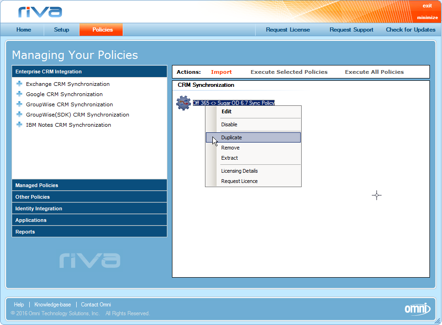Open Licensing Details from the context menu
The image size is (442, 325).
(253, 171)
